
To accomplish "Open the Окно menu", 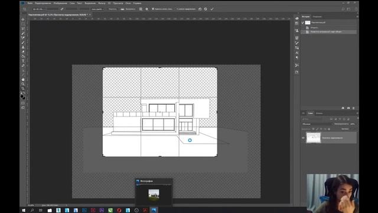I will tap(128, 3).
